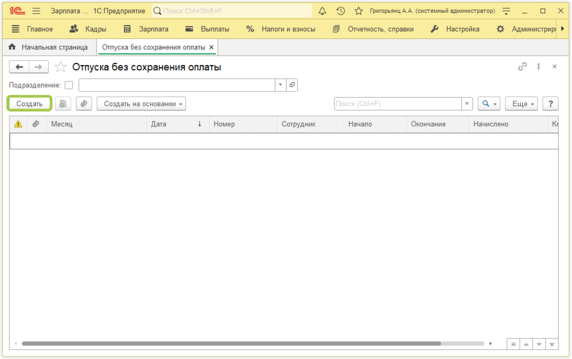Copy link with the chain icon
Image resolution: width=572 pixels, height=359 pixels.
(x=522, y=67)
